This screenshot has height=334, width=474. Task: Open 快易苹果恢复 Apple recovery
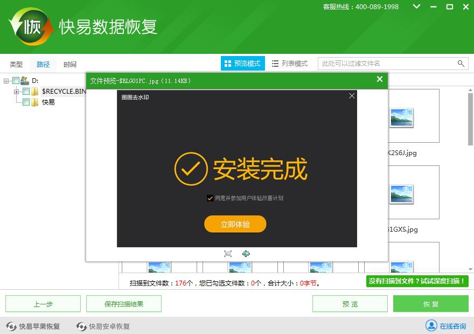pos(33,326)
